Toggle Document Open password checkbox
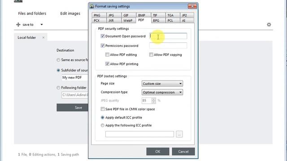This screenshot has width=287, height=161. (x=103, y=36)
